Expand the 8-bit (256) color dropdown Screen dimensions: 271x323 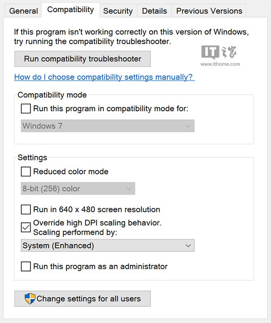pyautogui.click(x=78, y=189)
